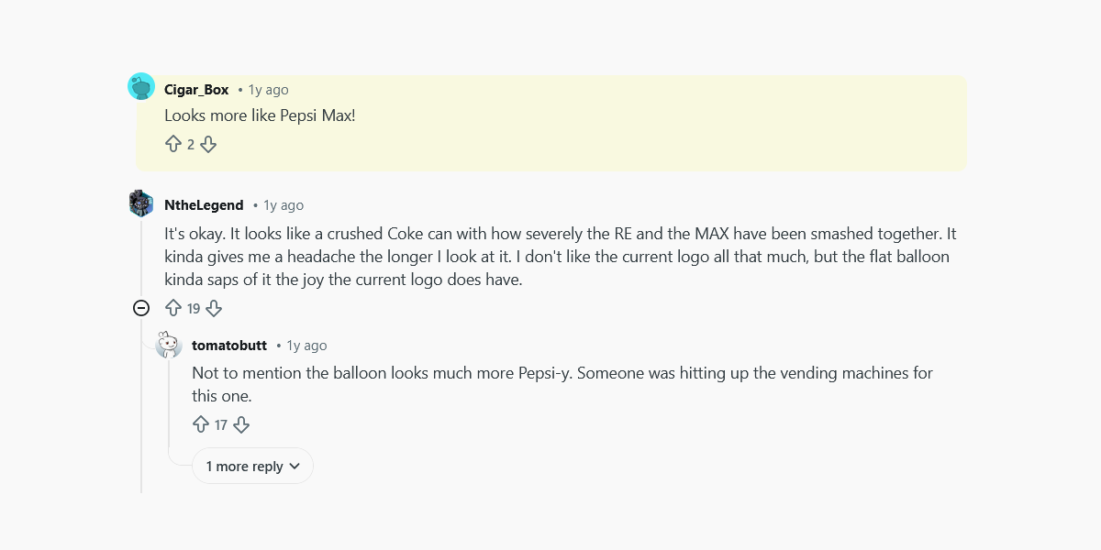Click the 1y ago timestamp on Cigar_Box's comment
The height and width of the screenshot is (550, 1101).
coord(267,89)
